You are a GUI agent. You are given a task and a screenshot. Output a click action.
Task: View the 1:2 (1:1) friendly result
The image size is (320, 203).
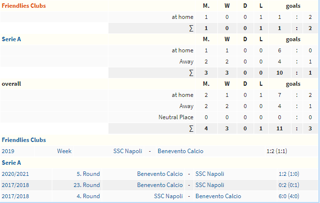pyautogui.click(x=277, y=151)
